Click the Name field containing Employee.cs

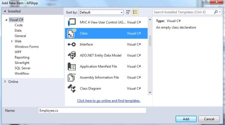(92, 111)
